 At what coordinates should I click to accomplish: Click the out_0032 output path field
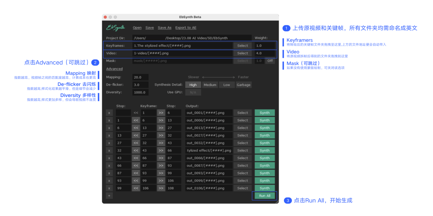pyautogui.click(x=209, y=143)
